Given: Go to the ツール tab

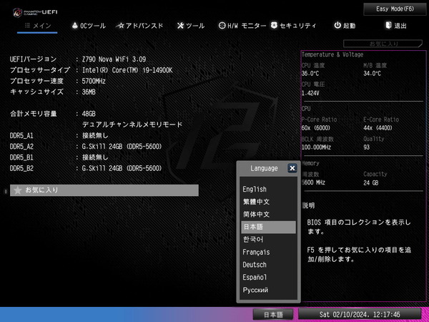Looking at the screenshot, I should 191,26.
